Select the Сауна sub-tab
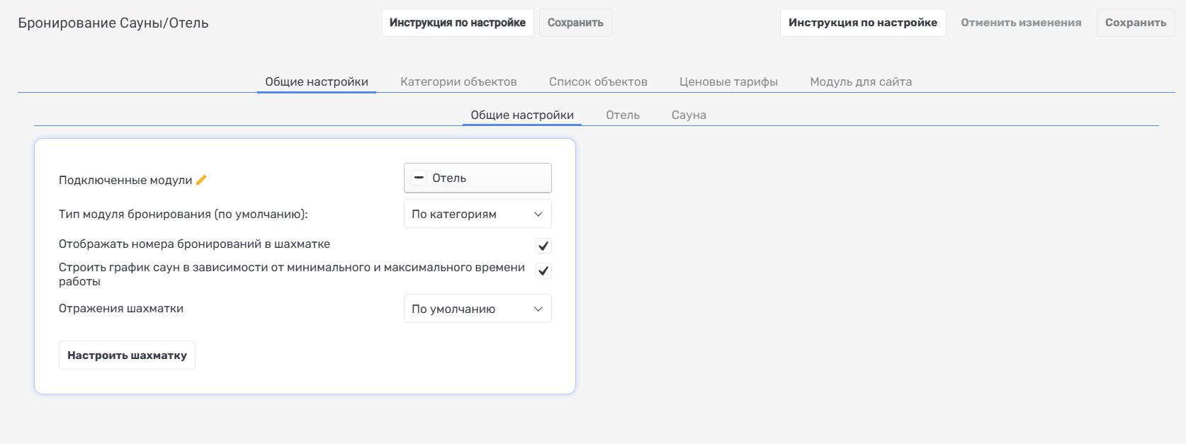 [x=689, y=115]
